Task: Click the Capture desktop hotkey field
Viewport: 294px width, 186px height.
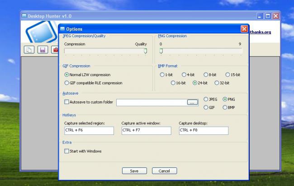Action: 204,130
